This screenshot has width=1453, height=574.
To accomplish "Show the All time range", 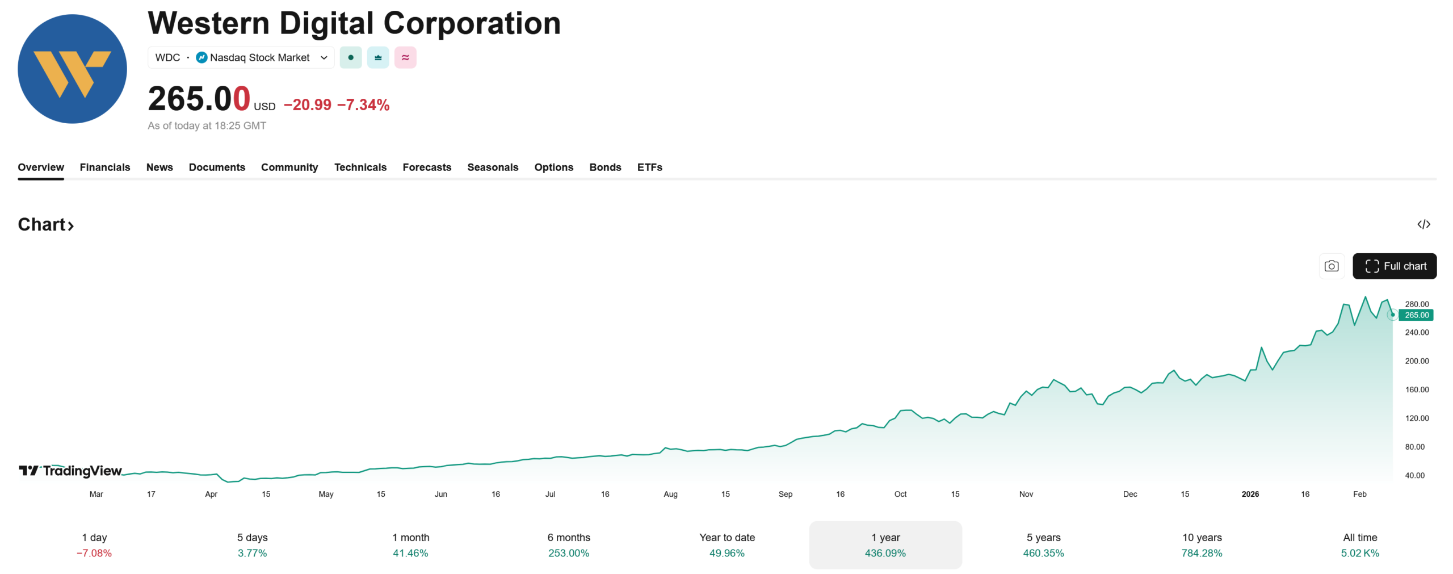I will 1360,544.
